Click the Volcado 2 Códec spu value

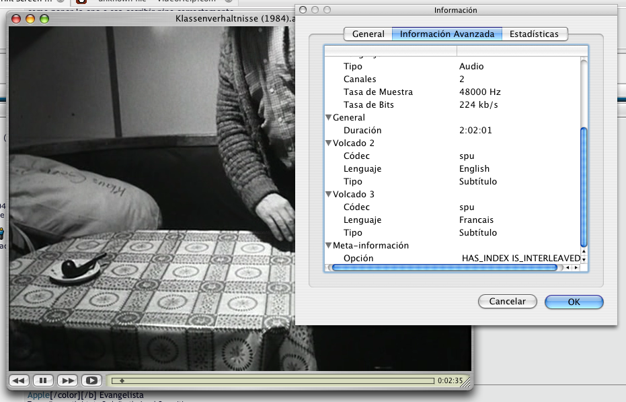(x=467, y=156)
